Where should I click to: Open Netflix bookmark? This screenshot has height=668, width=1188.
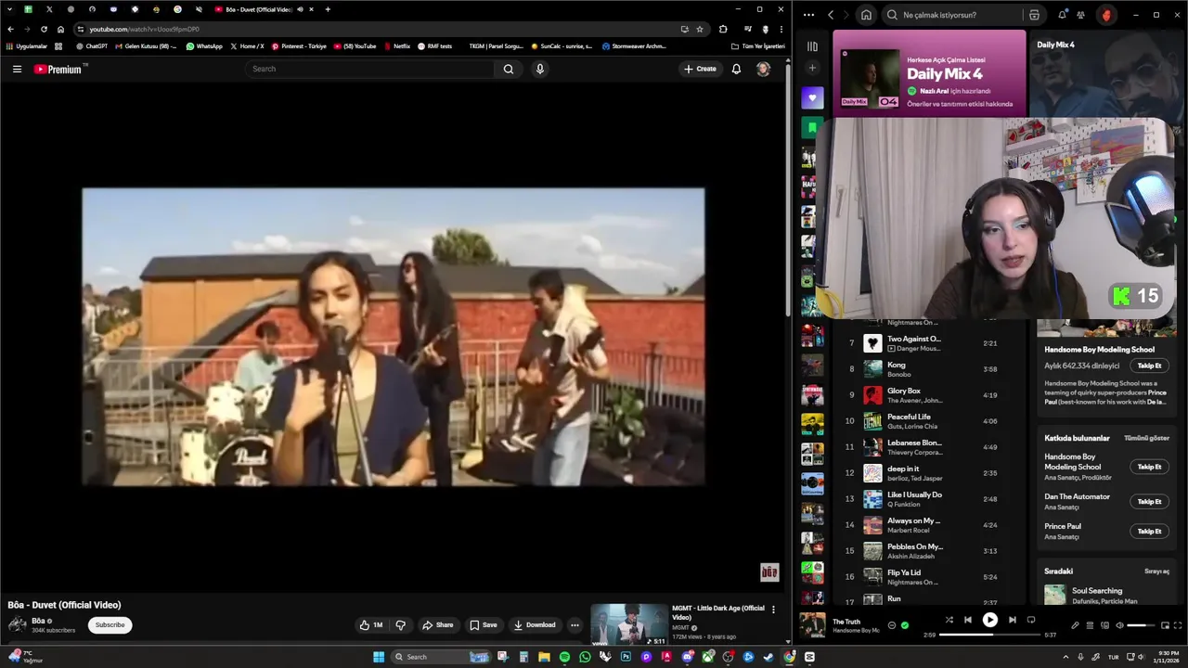click(396, 45)
